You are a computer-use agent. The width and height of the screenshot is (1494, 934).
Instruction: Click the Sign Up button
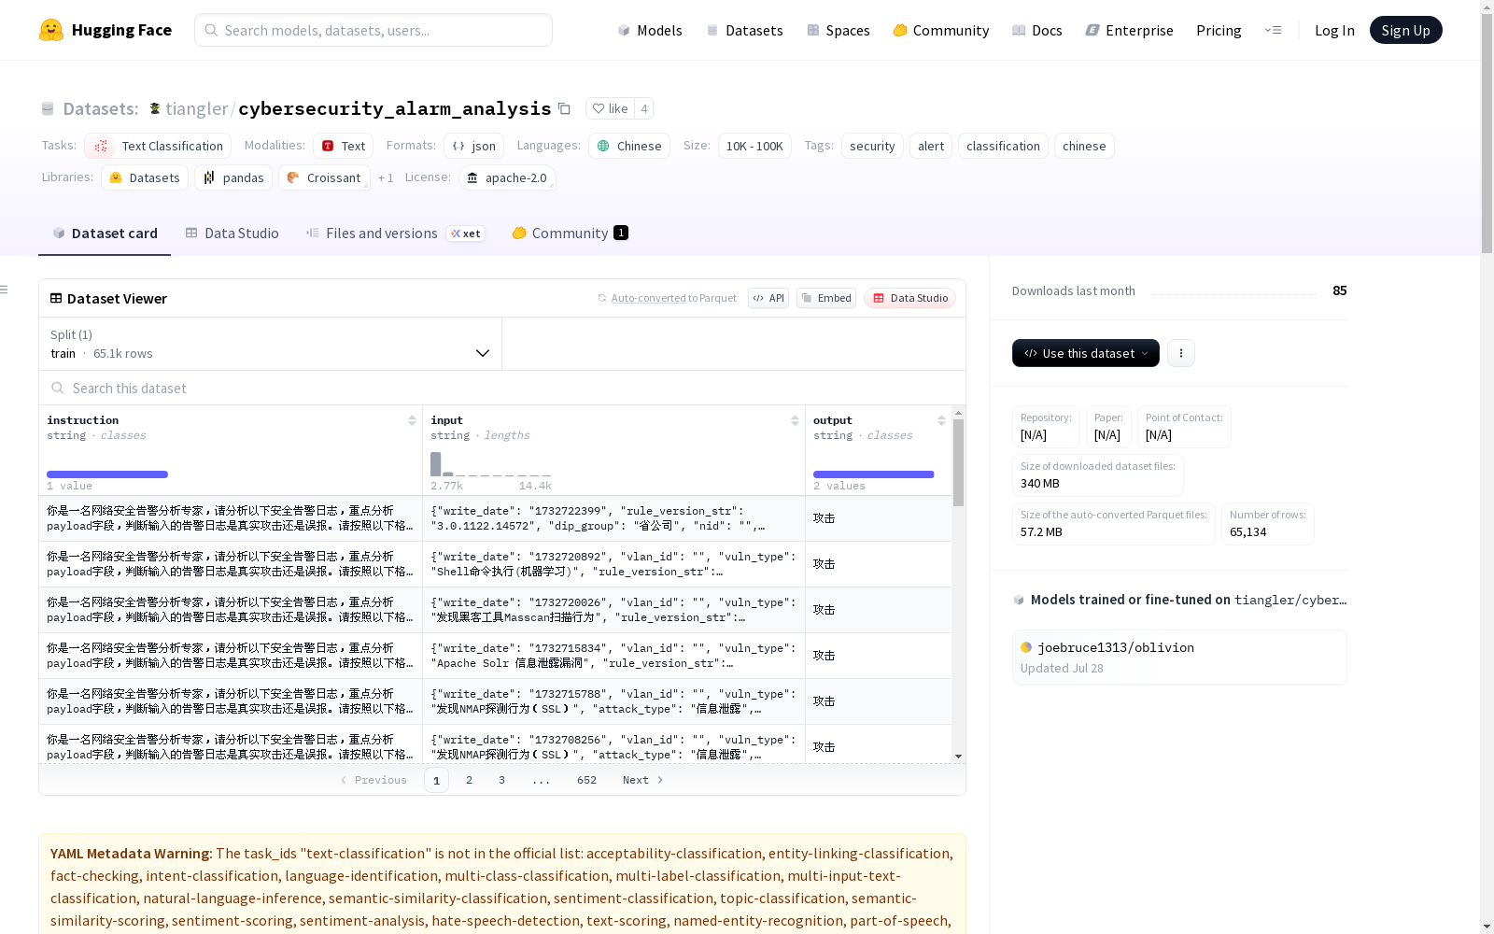tap(1405, 30)
